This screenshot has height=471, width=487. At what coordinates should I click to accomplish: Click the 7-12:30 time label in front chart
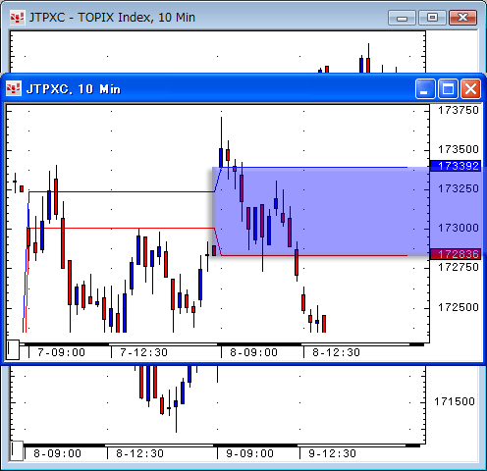pyautogui.click(x=143, y=352)
